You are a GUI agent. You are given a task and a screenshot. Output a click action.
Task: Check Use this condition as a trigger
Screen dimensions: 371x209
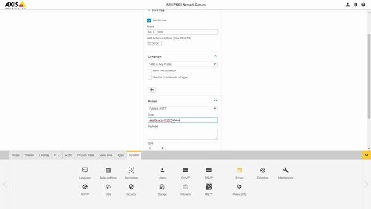click(x=150, y=77)
